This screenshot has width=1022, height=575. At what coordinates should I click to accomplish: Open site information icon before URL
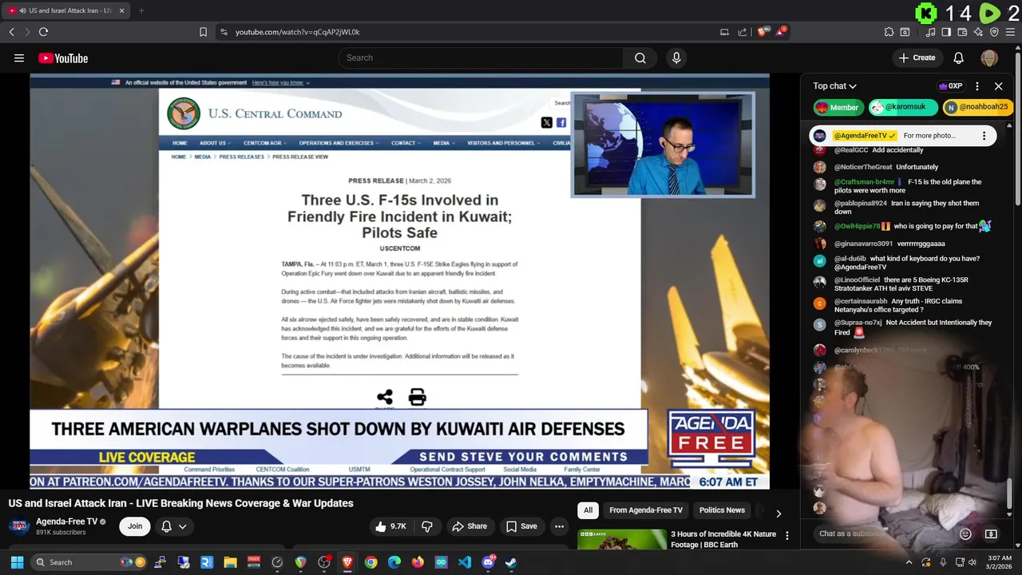[224, 32]
